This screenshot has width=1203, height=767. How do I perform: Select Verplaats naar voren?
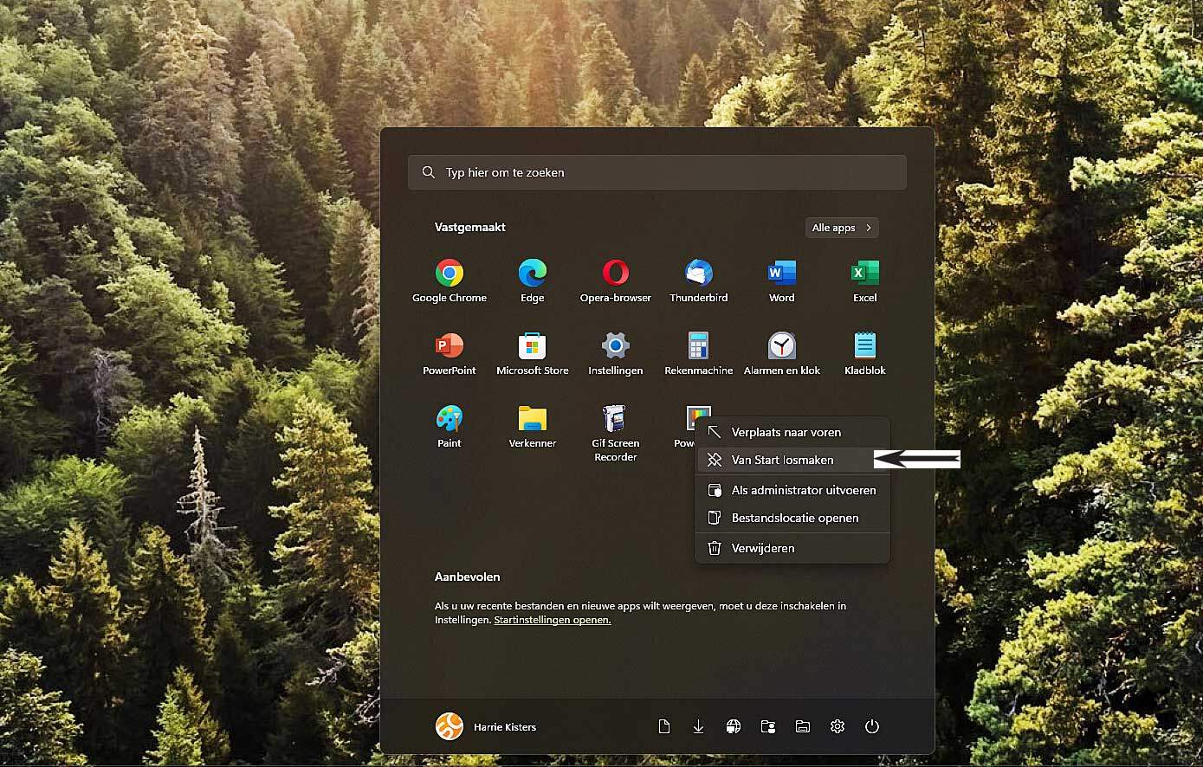pyautogui.click(x=792, y=432)
